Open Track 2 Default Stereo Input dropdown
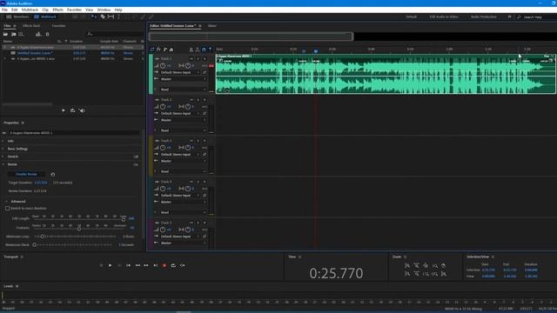 pyautogui.click(x=180, y=114)
